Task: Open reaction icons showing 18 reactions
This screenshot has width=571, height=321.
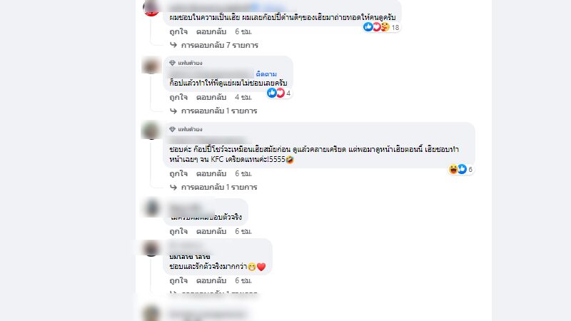Action: click(381, 27)
